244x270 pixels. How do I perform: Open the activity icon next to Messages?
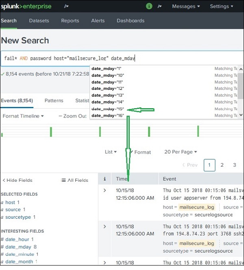(x=160, y=7)
